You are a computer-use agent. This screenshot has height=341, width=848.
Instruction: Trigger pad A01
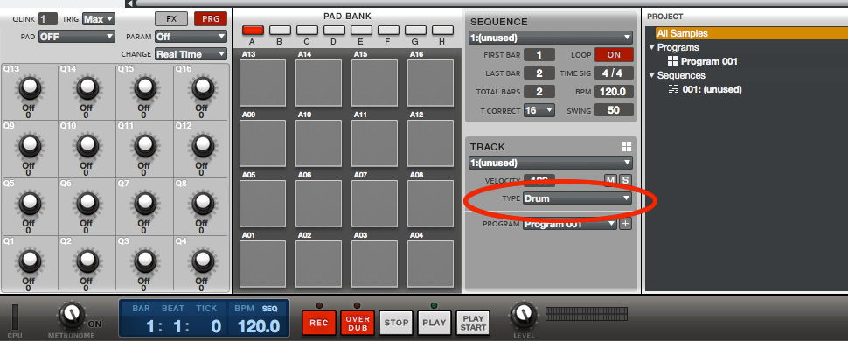coord(263,263)
